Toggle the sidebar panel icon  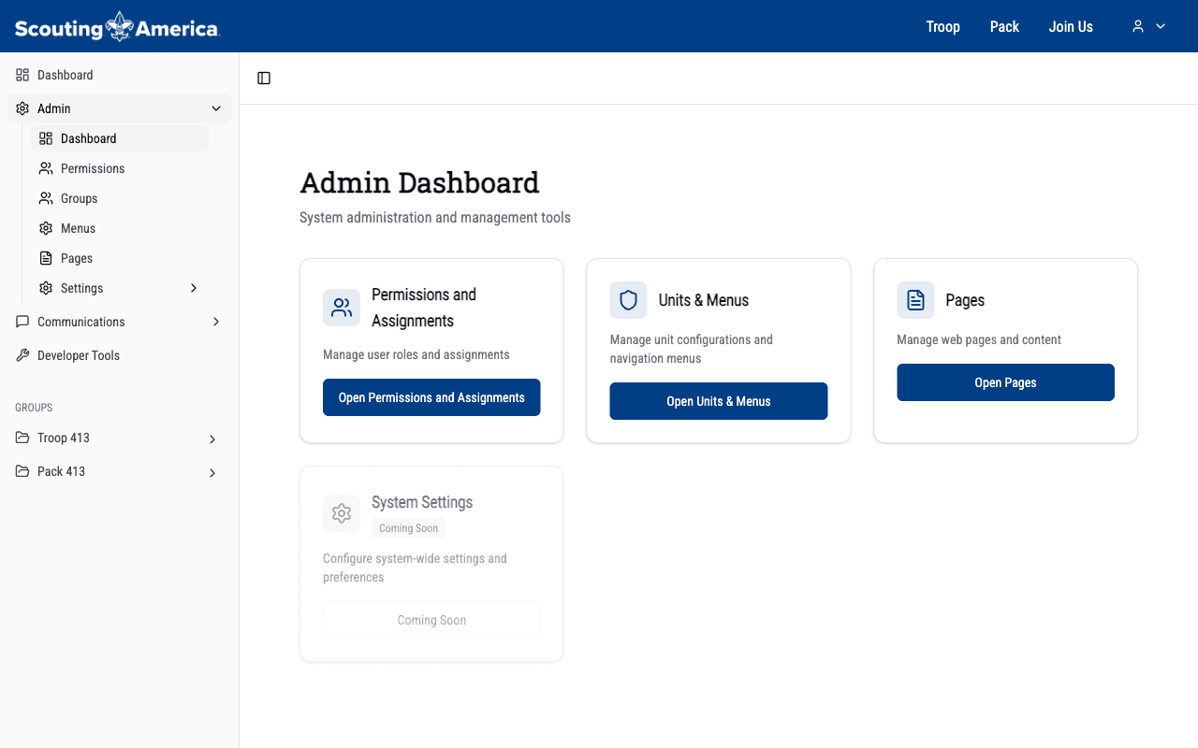(264, 79)
